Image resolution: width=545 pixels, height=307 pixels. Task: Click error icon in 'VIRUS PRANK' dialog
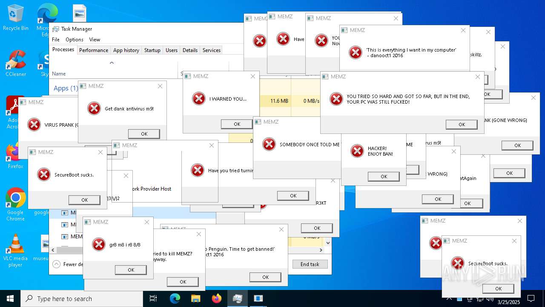(34, 125)
